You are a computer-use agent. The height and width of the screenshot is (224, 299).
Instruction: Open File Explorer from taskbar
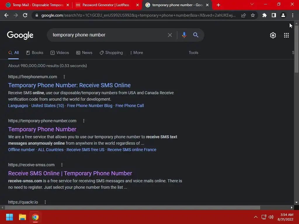[x=22, y=217]
